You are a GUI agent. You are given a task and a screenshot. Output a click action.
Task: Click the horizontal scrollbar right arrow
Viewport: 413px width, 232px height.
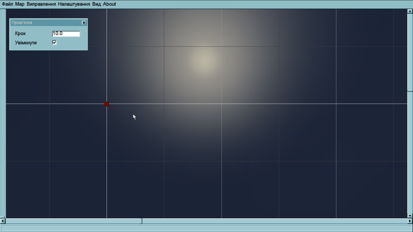pyautogui.click(x=410, y=221)
